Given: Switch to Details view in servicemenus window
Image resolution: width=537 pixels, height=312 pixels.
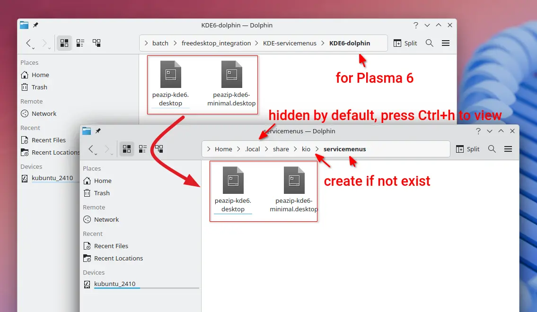Looking at the screenshot, I should point(159,149).
